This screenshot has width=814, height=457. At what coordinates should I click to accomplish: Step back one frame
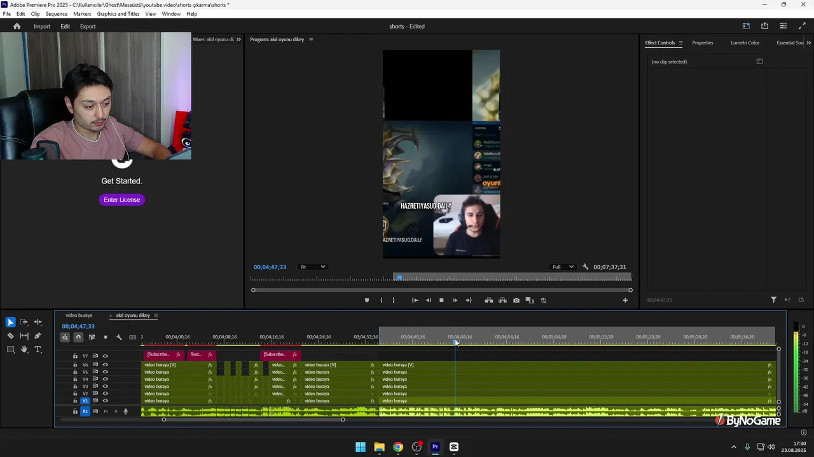[428, 300]
